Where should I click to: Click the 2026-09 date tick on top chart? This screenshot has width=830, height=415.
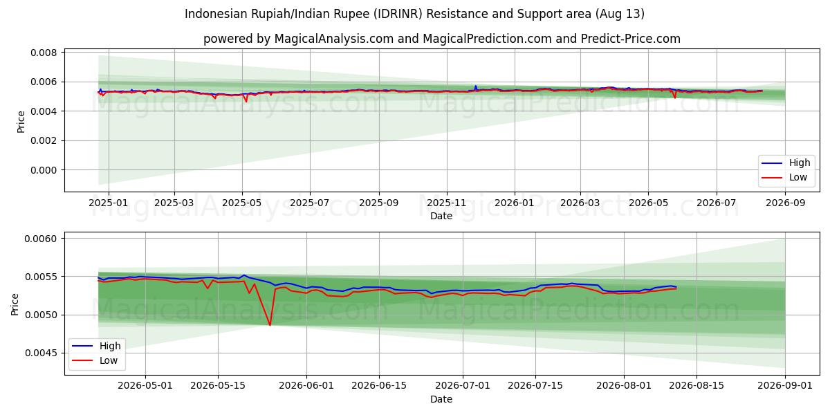pos(785,203)
